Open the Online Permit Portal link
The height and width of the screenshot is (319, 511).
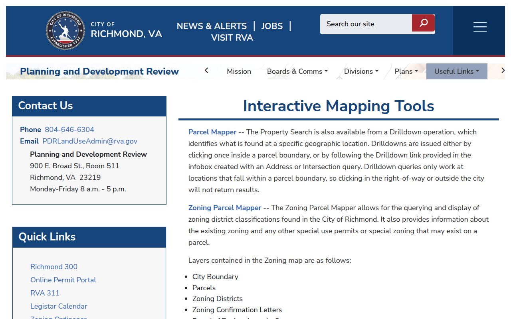(63, 280)
